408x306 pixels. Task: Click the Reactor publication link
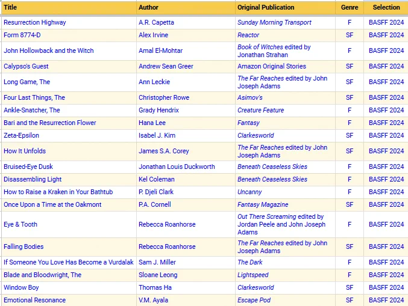pos(248,35)
